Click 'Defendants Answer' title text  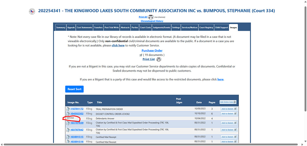point(105,119)
